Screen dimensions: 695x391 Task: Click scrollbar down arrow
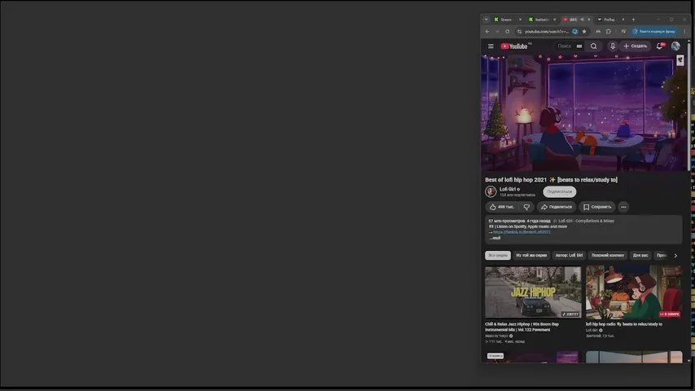(688, 360)
